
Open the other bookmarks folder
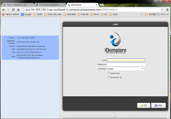tap(157, 14)
